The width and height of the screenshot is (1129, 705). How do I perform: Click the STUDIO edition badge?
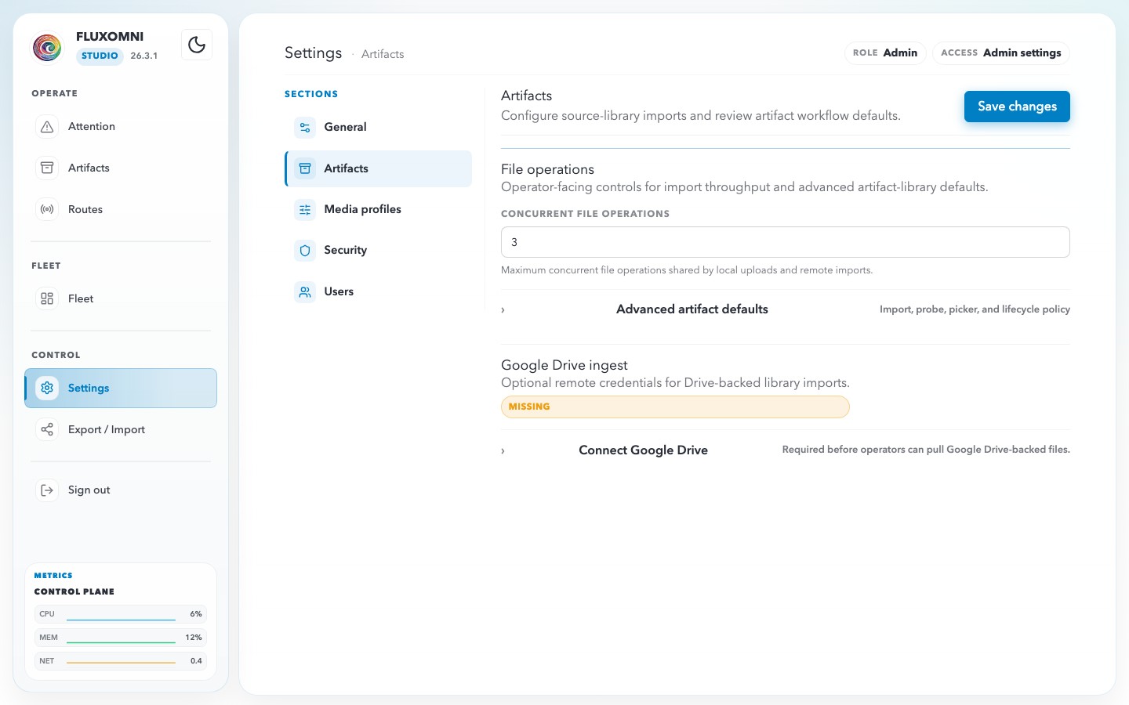[x=100, y=56]
